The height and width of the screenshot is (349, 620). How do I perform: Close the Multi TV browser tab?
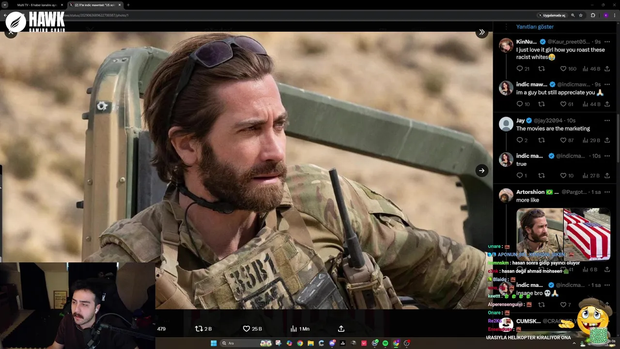click(x=62, y=5)
